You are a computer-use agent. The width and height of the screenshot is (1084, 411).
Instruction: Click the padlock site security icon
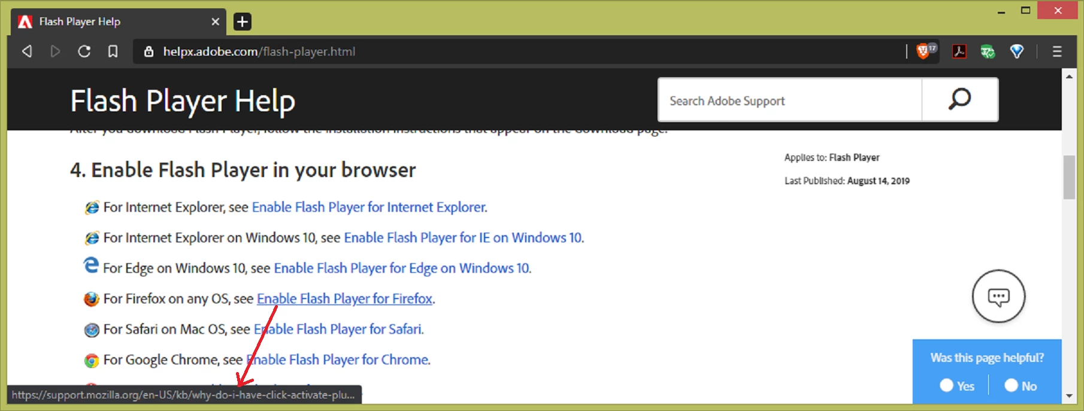pos(149,51)
